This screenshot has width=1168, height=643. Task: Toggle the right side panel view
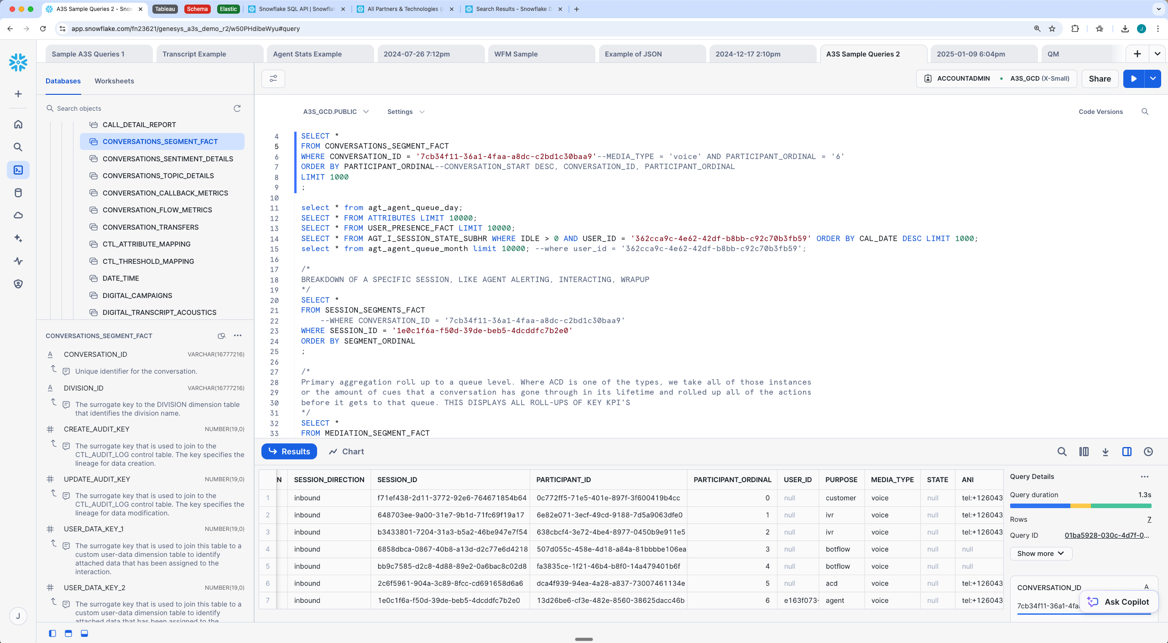pyautogui.click(x=1127, y=451)
